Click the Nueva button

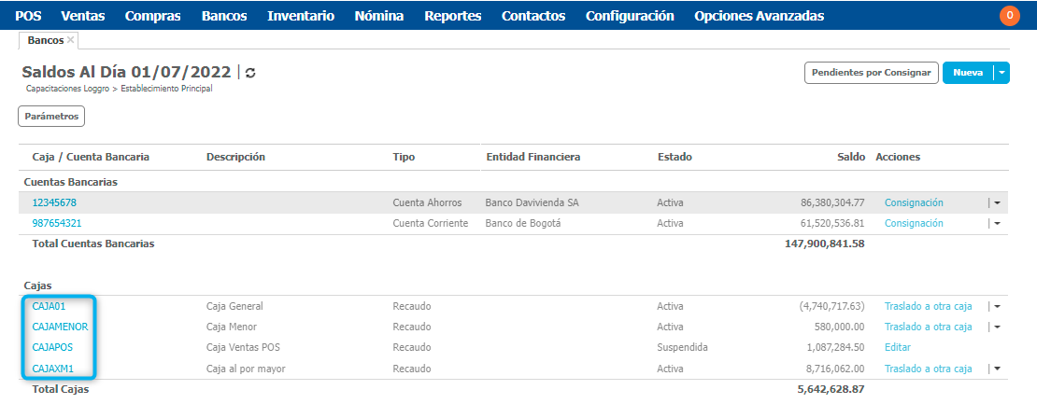pyautogui.click(x=967, y=73)
